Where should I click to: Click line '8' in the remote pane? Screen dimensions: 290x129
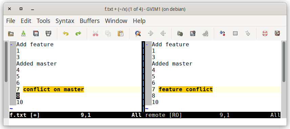point(153,96)
